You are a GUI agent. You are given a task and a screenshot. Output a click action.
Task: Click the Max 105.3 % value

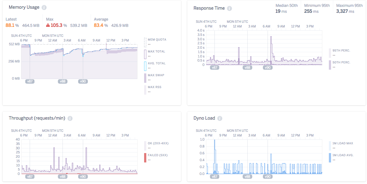pyautogui.click(x=58, y=25)
